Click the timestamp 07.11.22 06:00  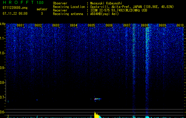pos(15,14)
